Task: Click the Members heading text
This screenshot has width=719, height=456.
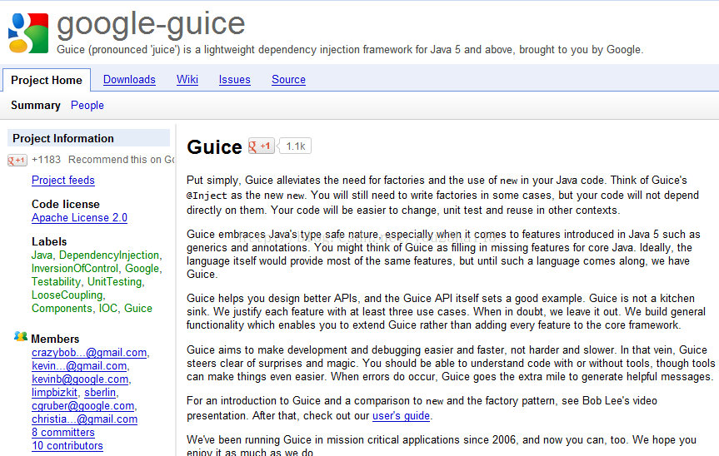Action: pyautogui.click(x=55, y=339)
